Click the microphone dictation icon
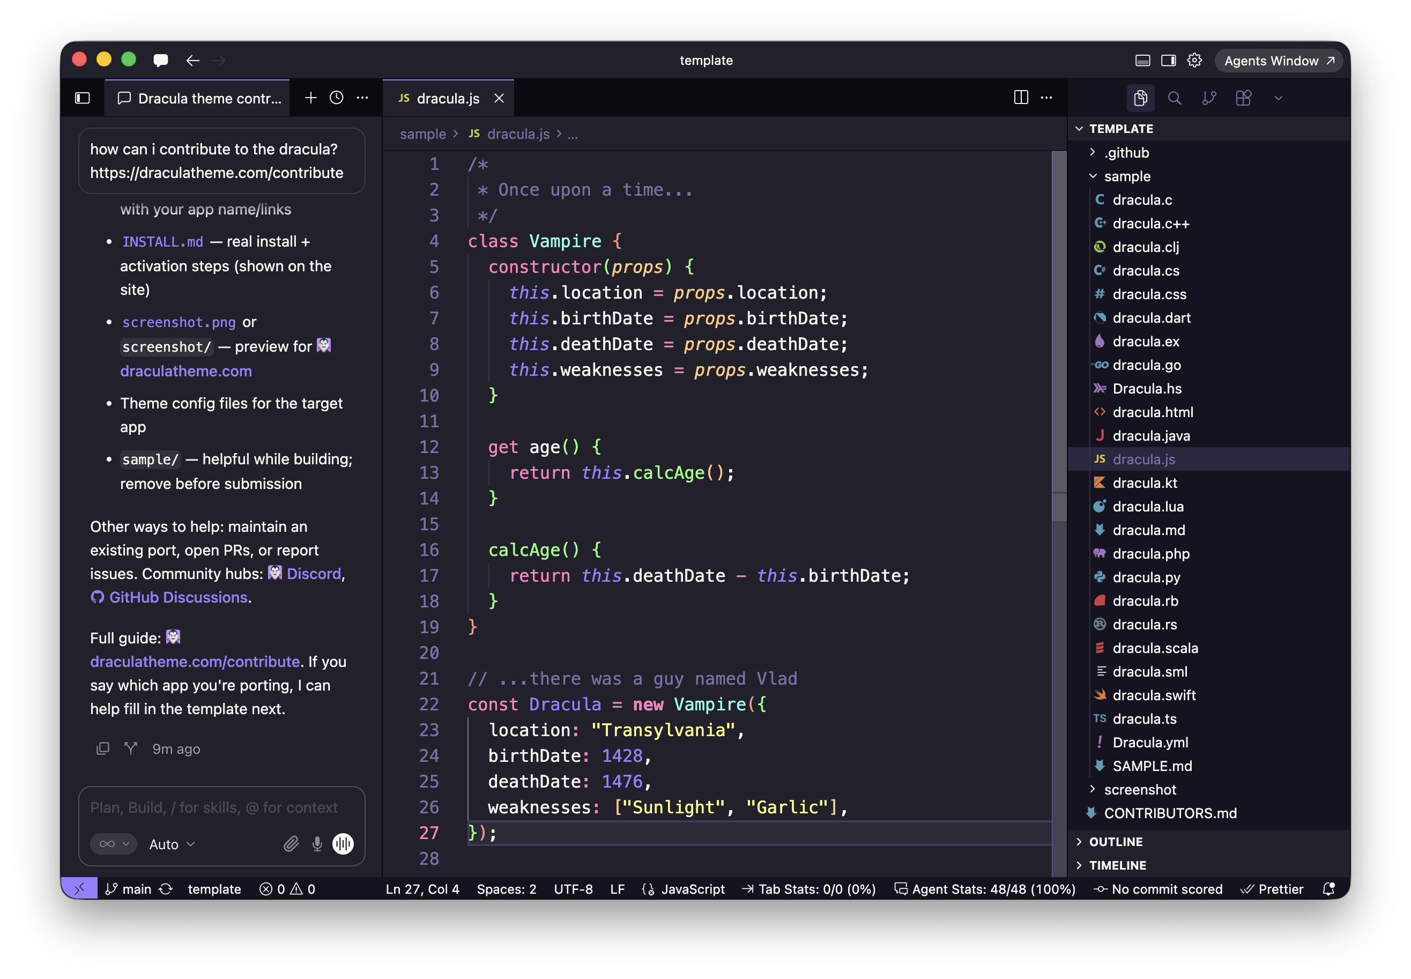 point(317,844)
